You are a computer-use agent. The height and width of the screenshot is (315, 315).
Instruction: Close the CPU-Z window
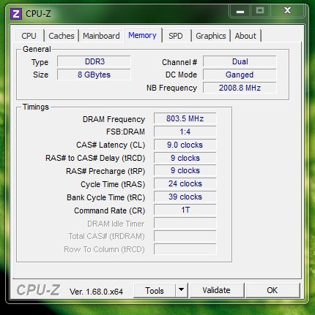(x=287, y=11)
